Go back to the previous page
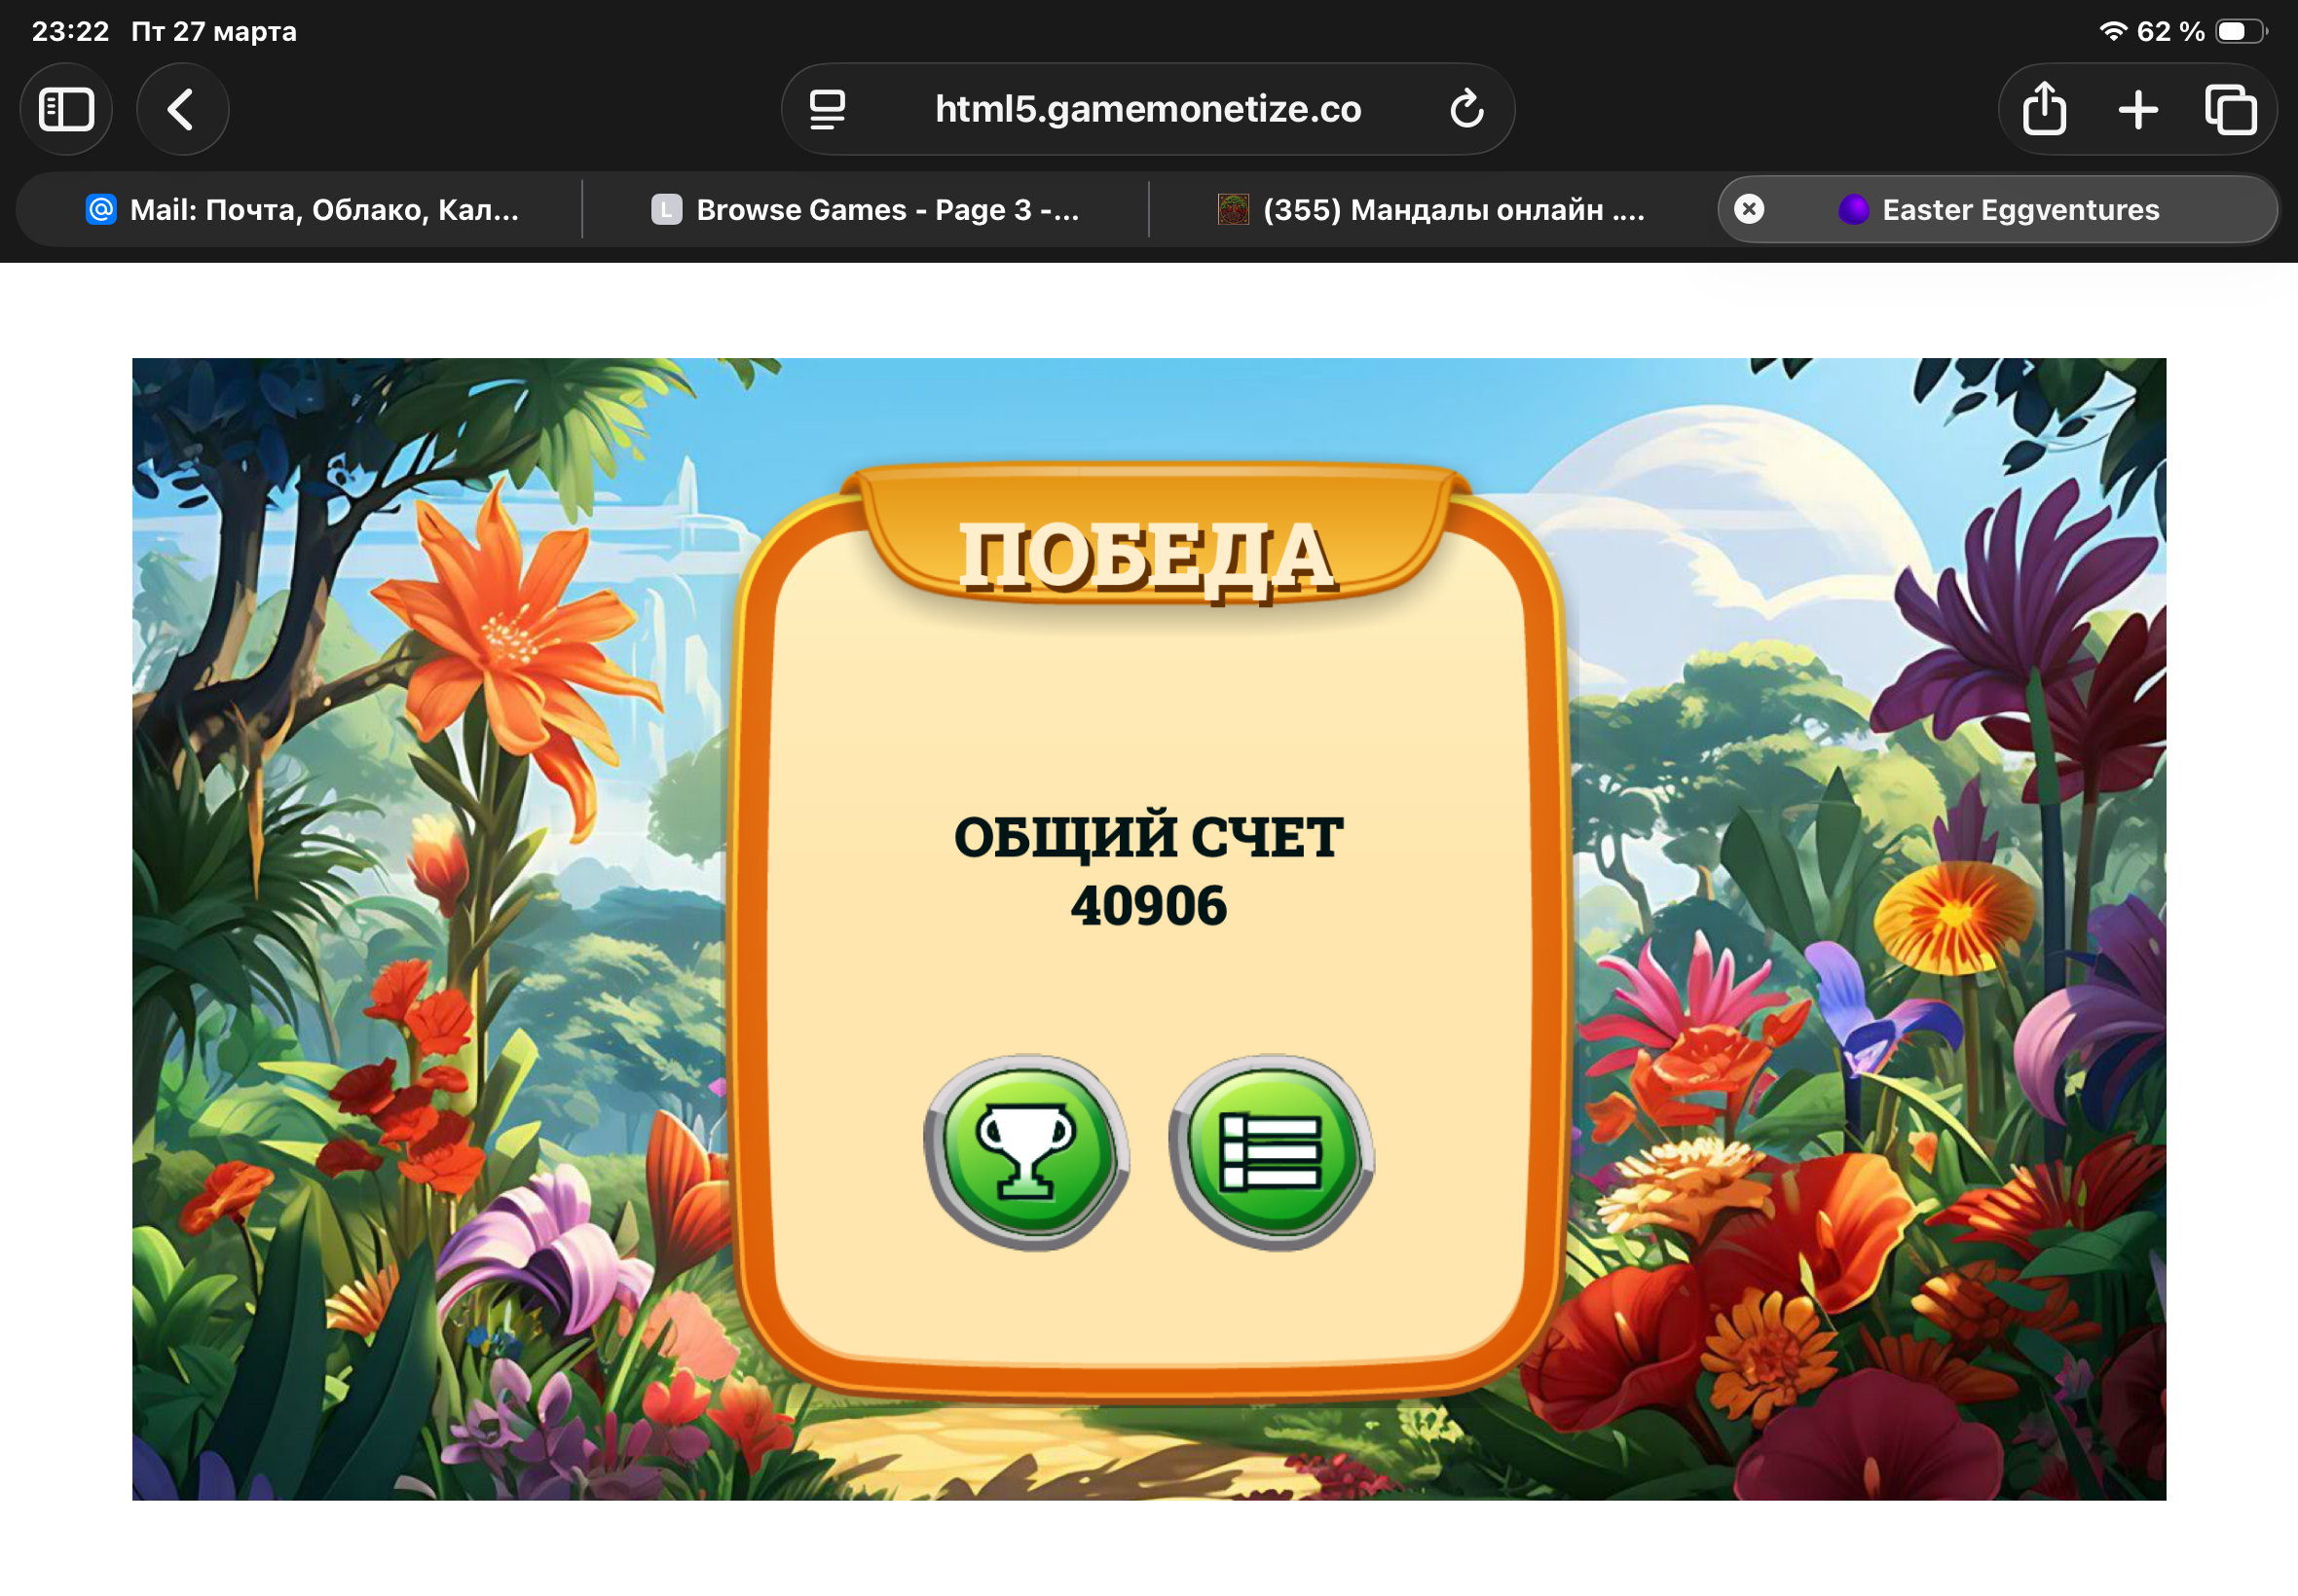 [182, 109]
